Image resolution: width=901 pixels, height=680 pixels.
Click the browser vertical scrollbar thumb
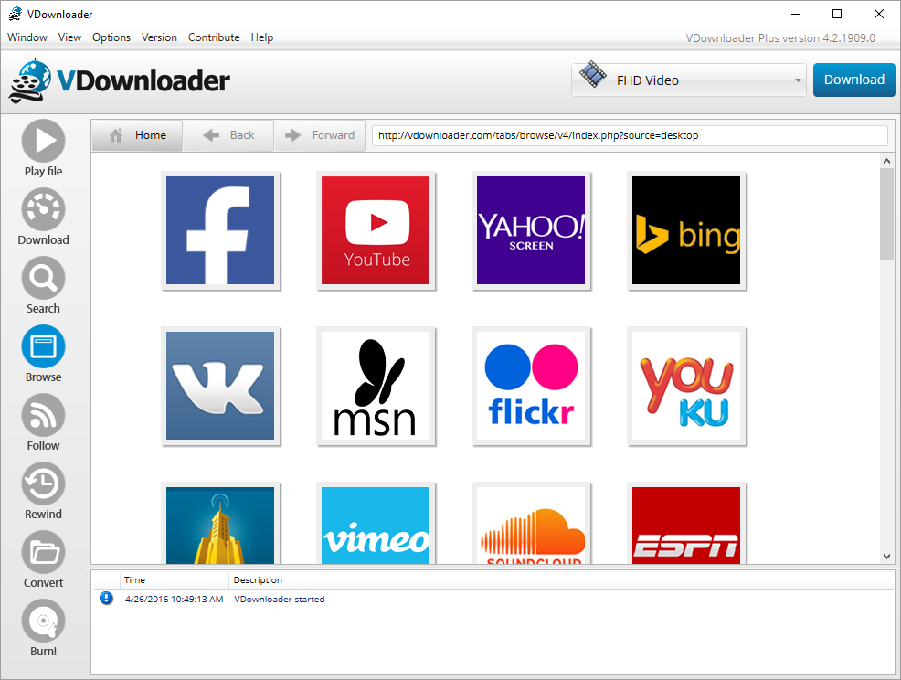coord(886,213)
